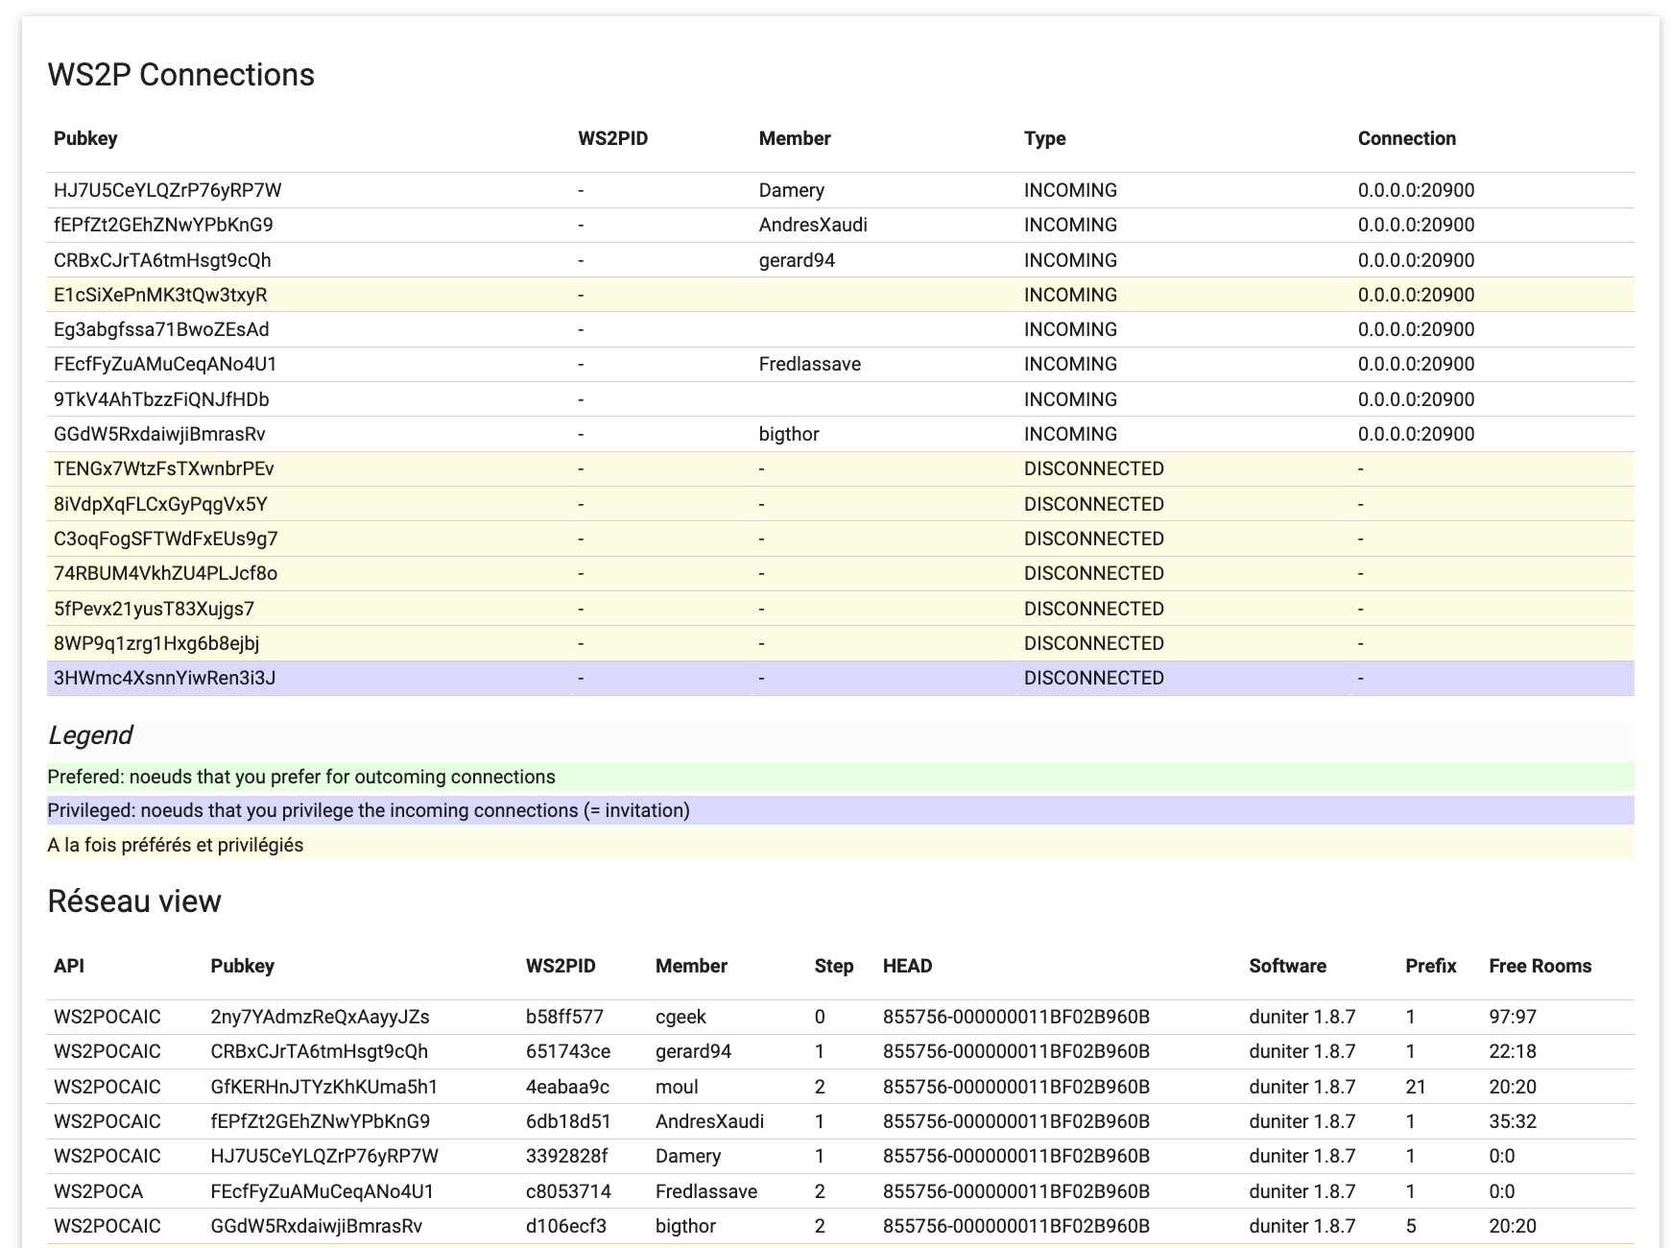
Task: Click pubkey 8iVdpXqFLCxGyPqgVx5Y
Action: (160, 504)
